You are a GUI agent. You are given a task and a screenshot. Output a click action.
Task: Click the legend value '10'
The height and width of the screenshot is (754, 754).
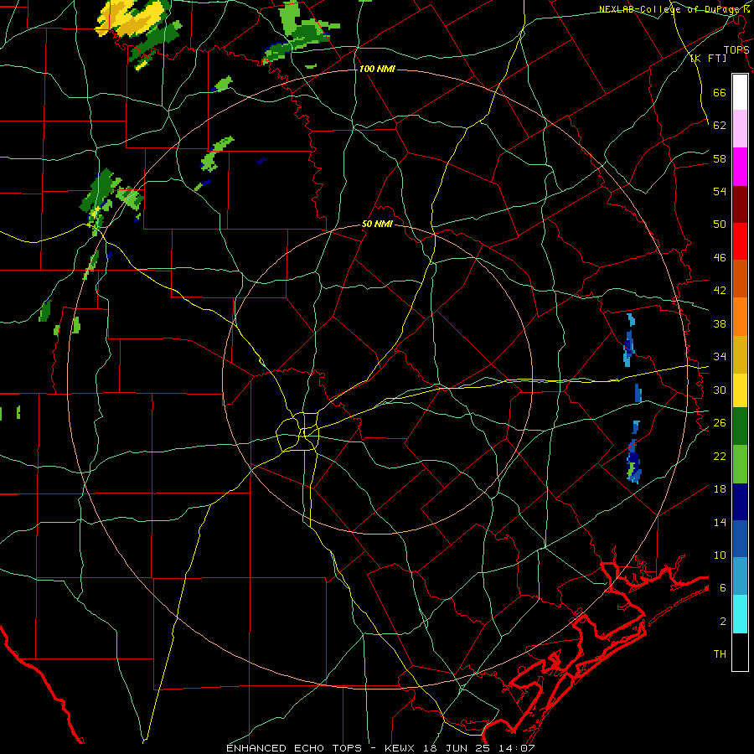pyautogui.click(x=720, y=555)
